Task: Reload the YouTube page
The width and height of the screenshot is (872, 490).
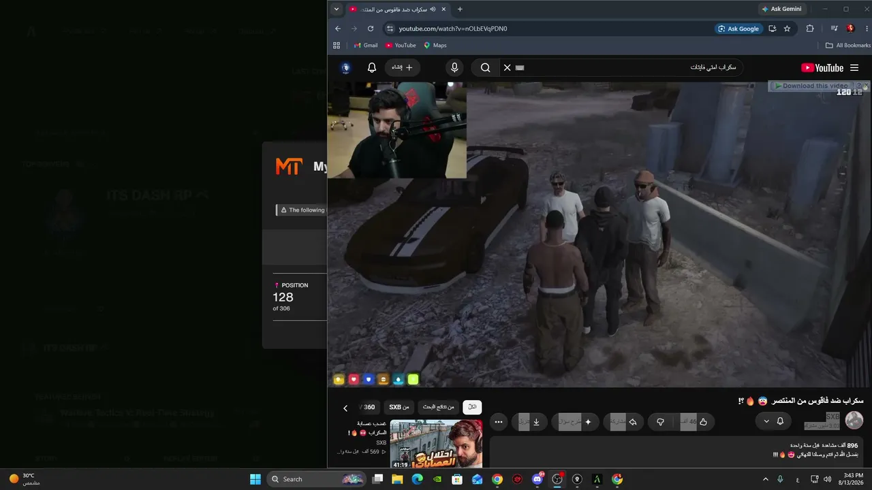Action: click(371, 29)
